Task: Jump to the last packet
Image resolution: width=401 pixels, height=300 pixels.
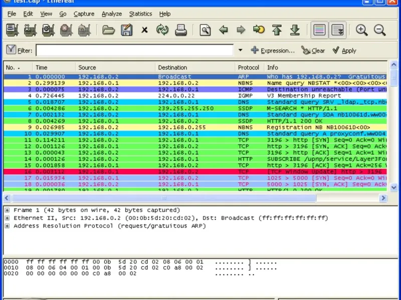Action: point(295,30)
